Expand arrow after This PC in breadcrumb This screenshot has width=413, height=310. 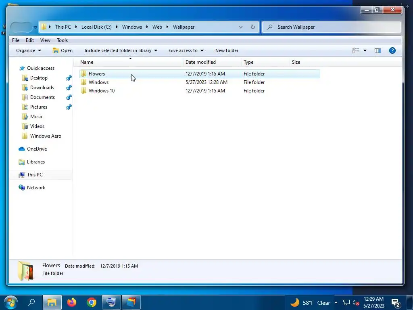(x=76, y=27)
